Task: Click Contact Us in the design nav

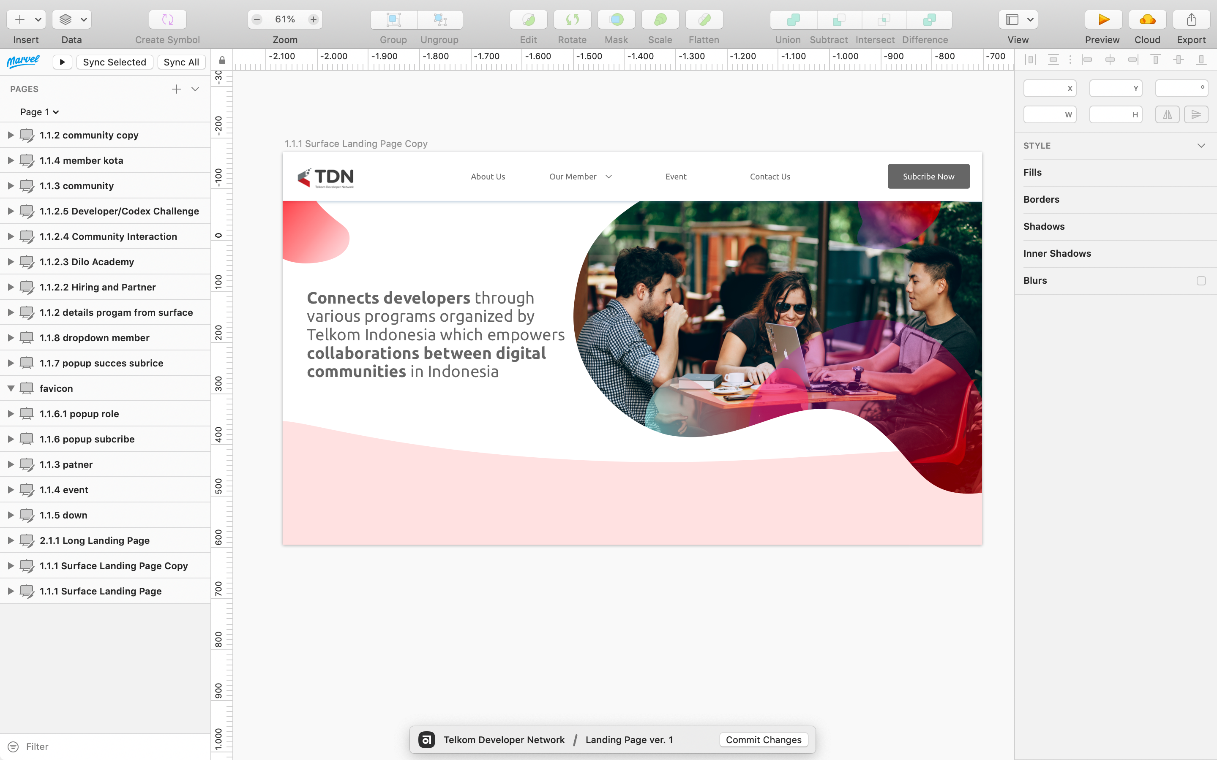Action: (x=770, y=176)
